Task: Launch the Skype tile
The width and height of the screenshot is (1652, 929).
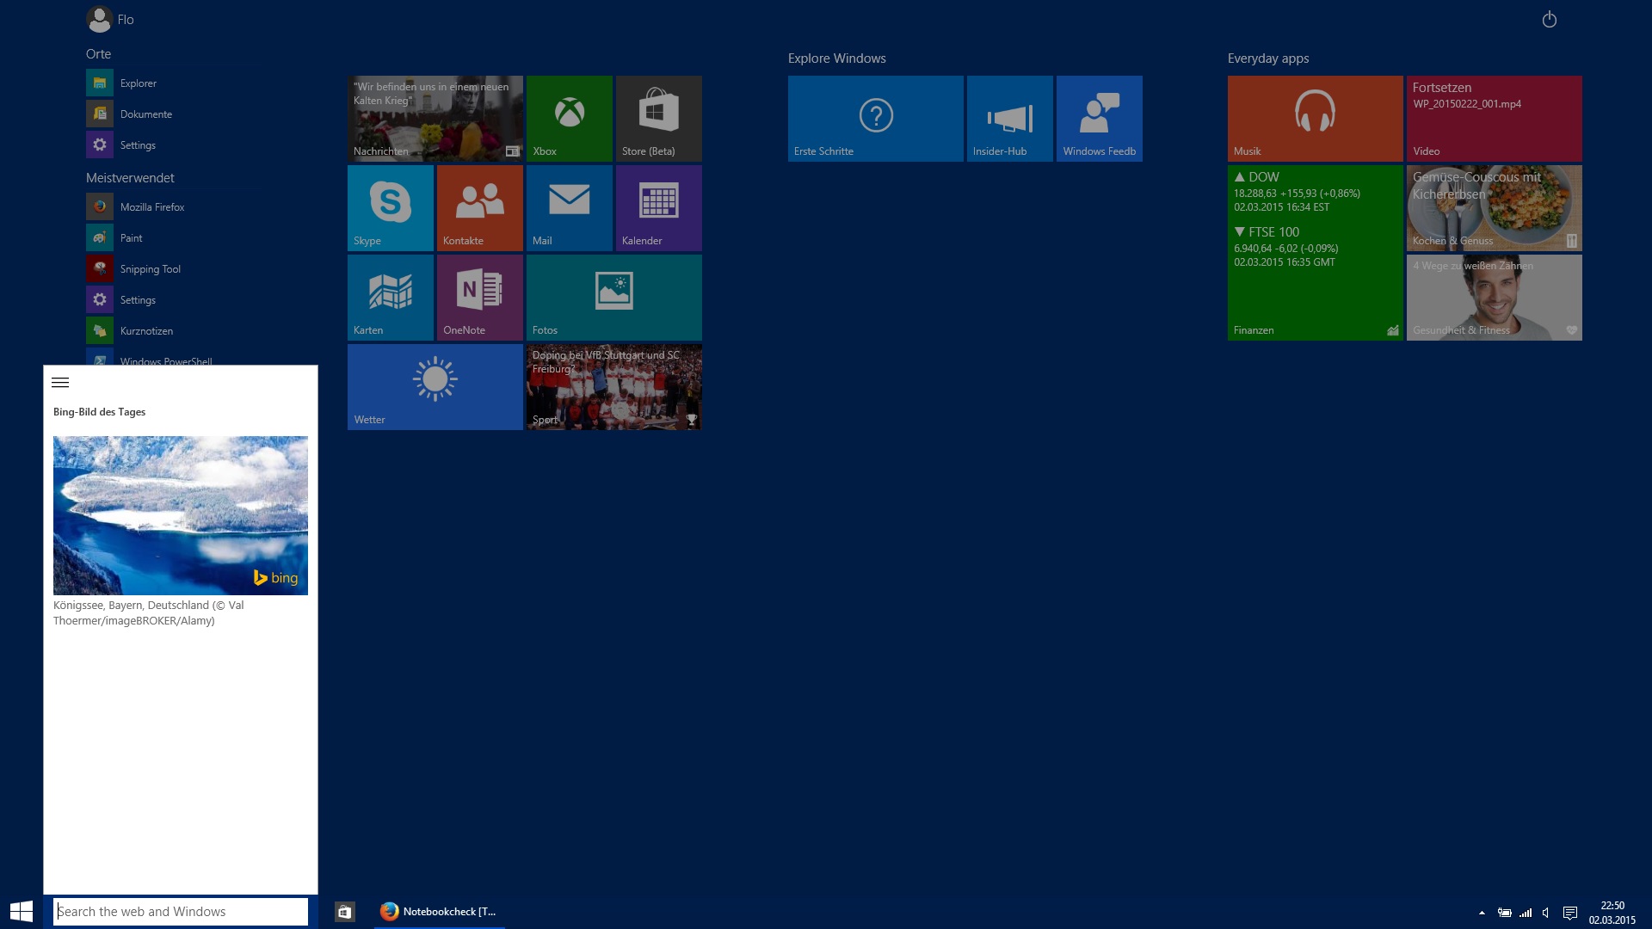Action: [391, 208]
